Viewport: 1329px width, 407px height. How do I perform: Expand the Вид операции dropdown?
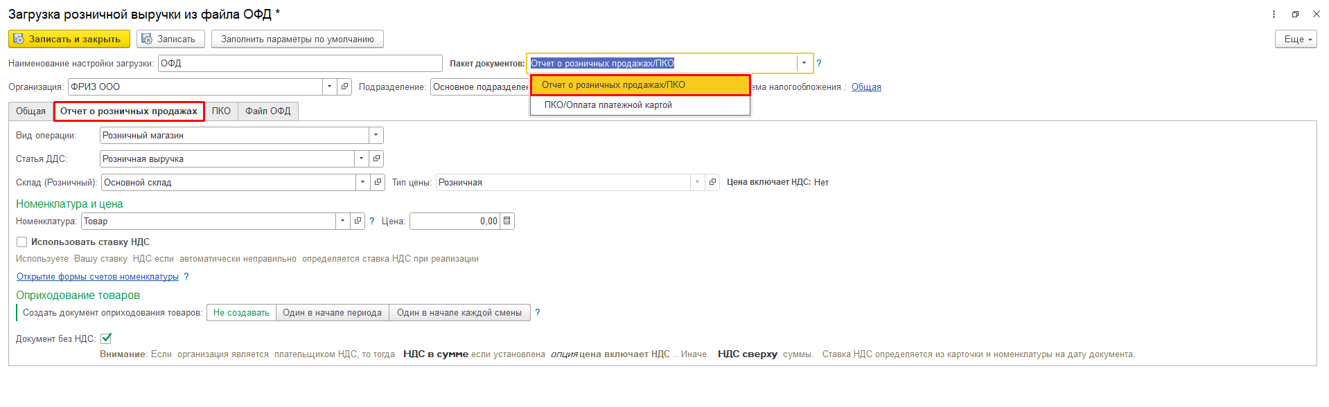pos(376,136)
